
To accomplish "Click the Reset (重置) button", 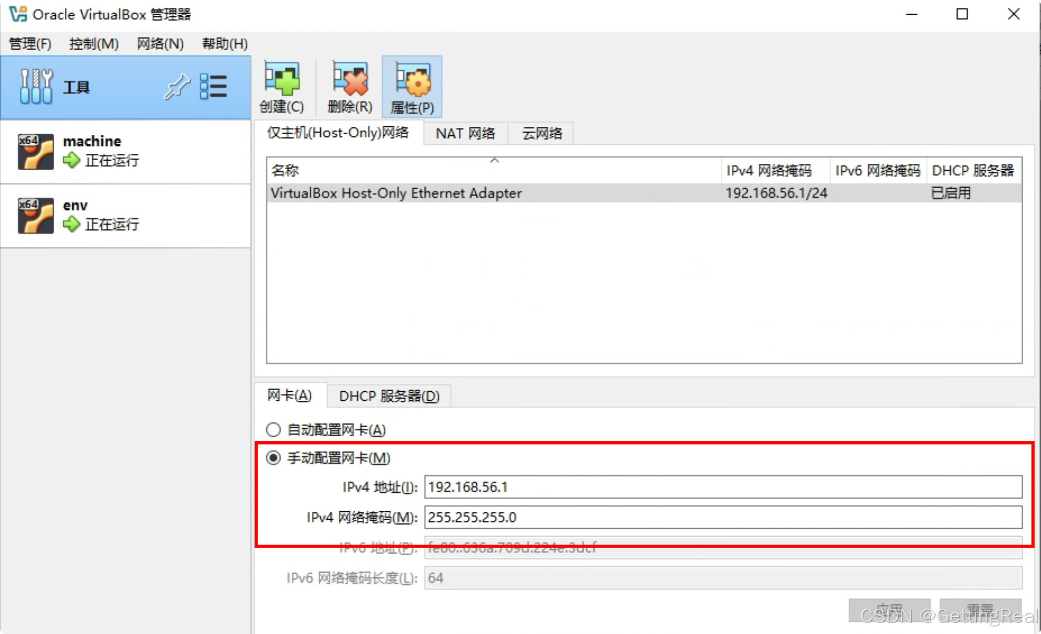I will 980,610.
